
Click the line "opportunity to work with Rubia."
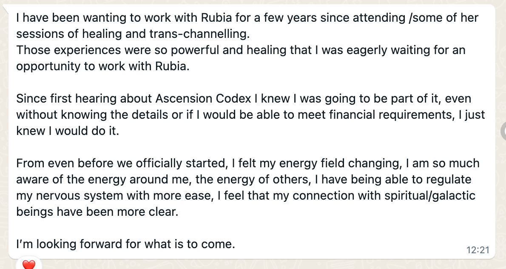[103, 66]
